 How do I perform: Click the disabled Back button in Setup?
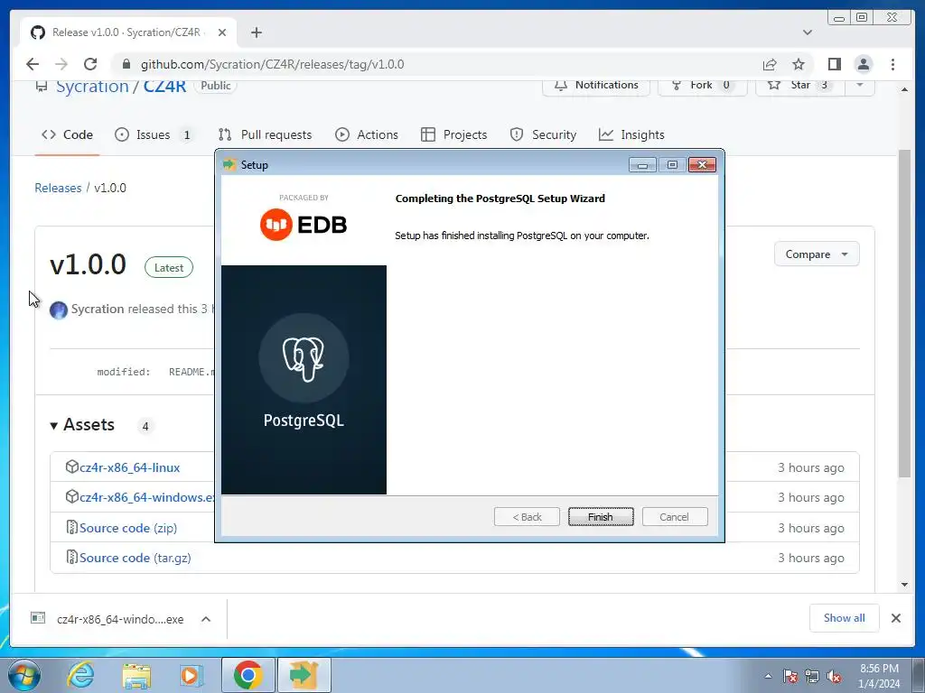(x=527, y=517)
